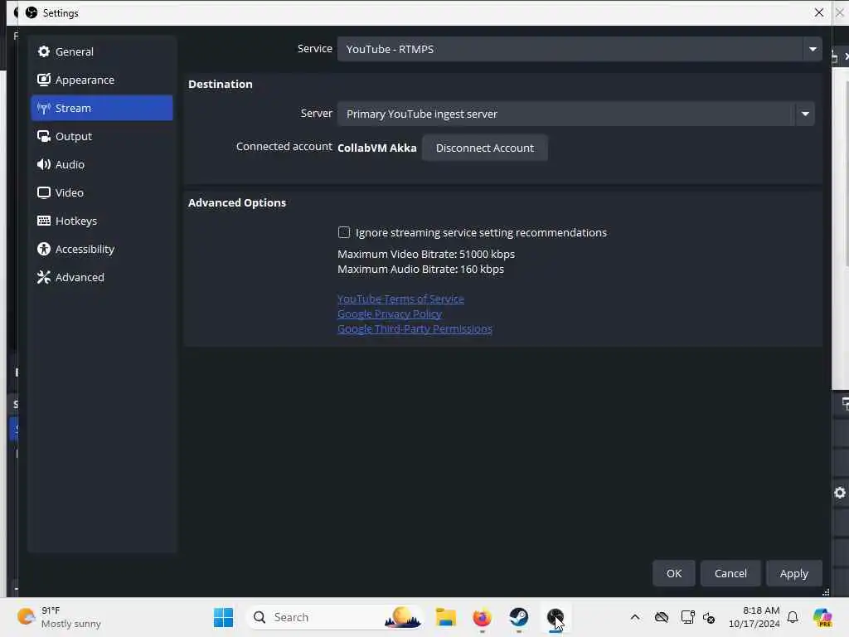
Task: Switch to Hotkeys settings tab
Action: point(102,221)
